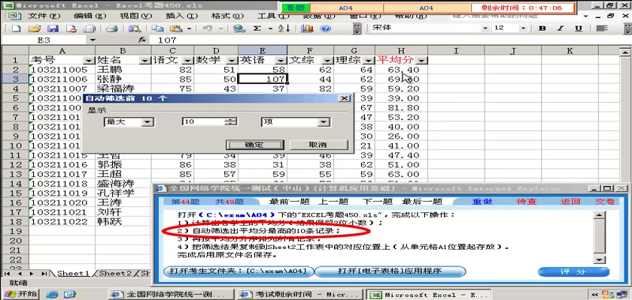Click the Insert Hyperlink globe icon
The image size is (632, 300).
240,28
